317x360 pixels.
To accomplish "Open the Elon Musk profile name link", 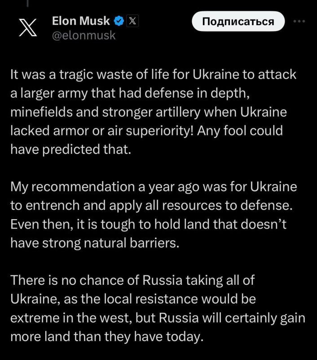I will point(81,20).
